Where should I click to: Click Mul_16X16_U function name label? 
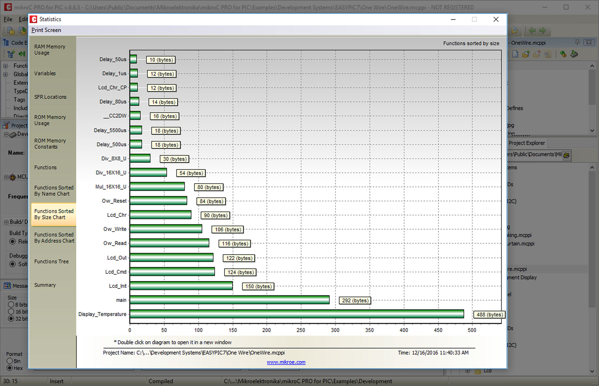point(111,187)
